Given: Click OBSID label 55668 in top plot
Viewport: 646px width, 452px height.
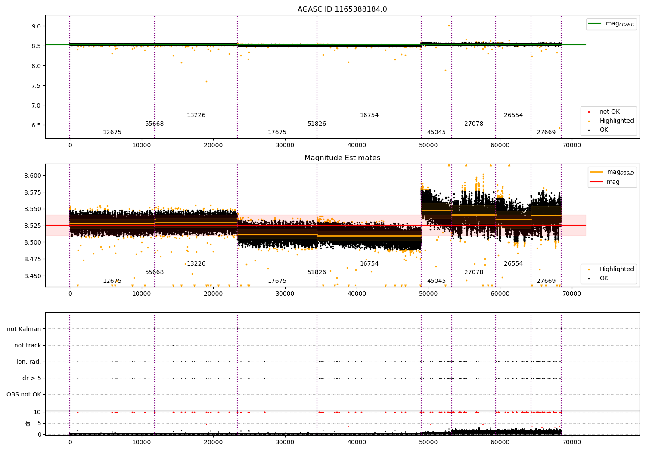Looking at the screenshot, I should point(154,124).
